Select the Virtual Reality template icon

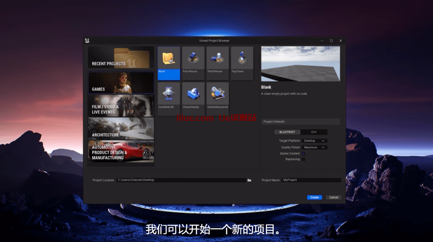(x=193, y=94)
